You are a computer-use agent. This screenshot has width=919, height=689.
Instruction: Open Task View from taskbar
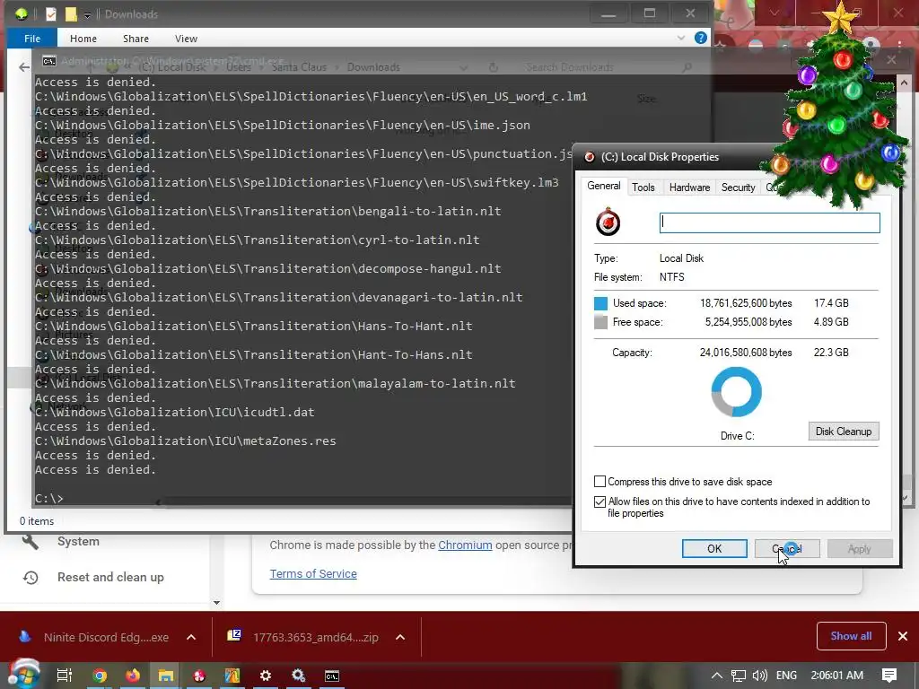pyautogui.click(x=65, y=676)
